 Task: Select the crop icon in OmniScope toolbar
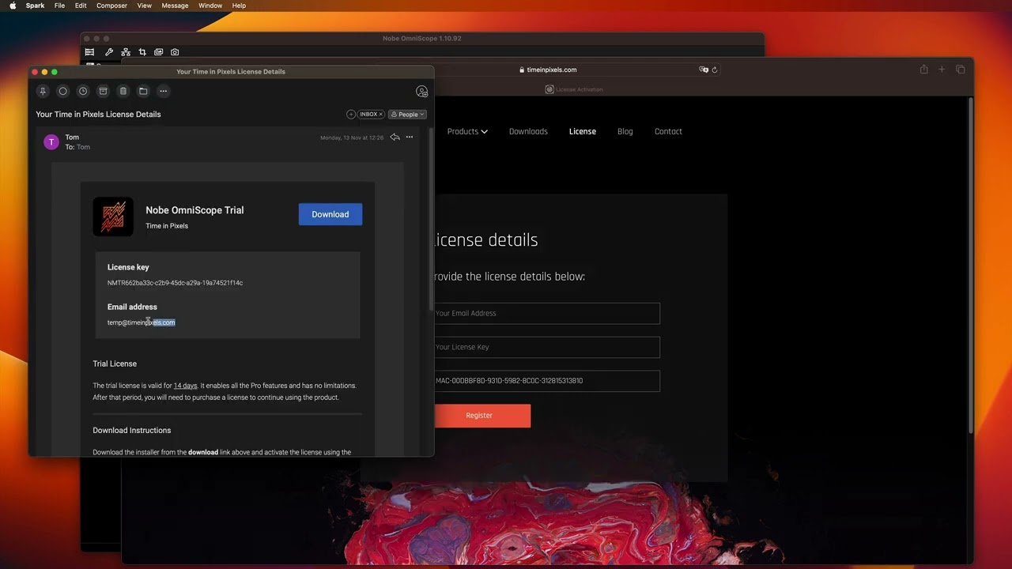pyautogui.click(x=142, y=52)
